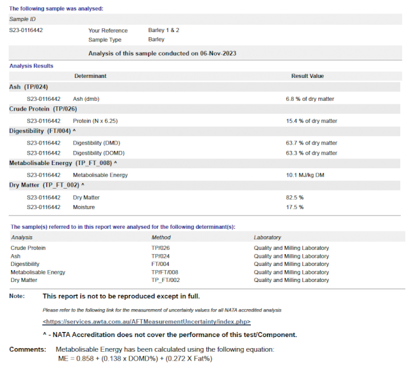409x371 pixels.
Task: Click the Digestibility (DOMD) result 63.3 %
Action: pyautogui.click(x=311, y=153)
